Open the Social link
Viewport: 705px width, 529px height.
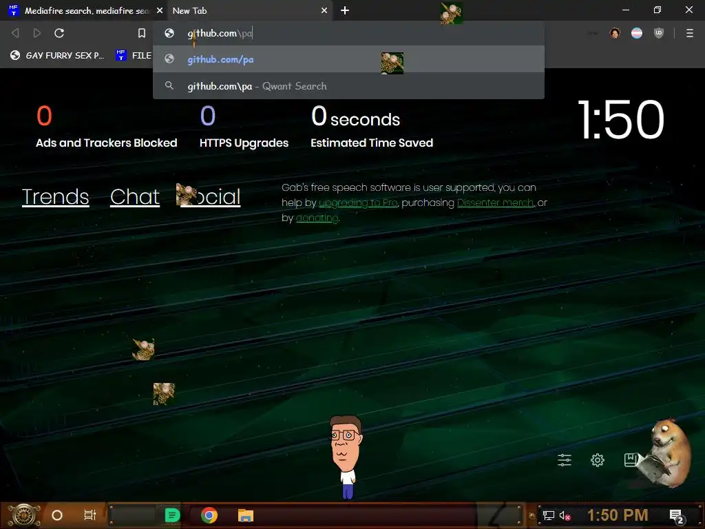209,196
